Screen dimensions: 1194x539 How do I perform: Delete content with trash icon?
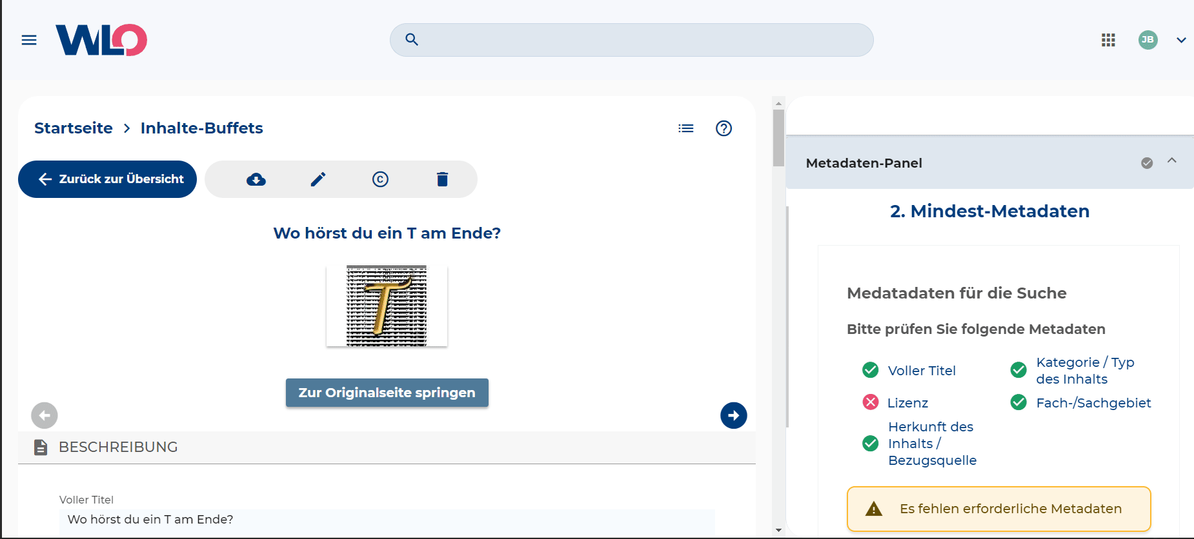click(x=442, y=179)
